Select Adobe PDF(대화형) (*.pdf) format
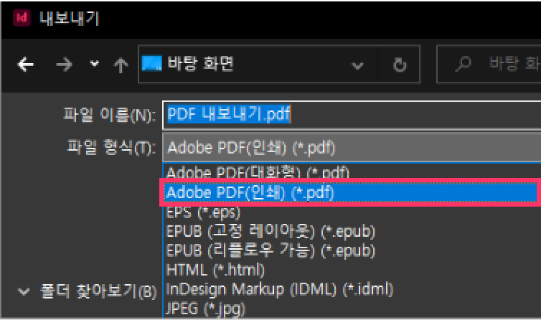Screen dimensions: 541x320 point(352,171)
